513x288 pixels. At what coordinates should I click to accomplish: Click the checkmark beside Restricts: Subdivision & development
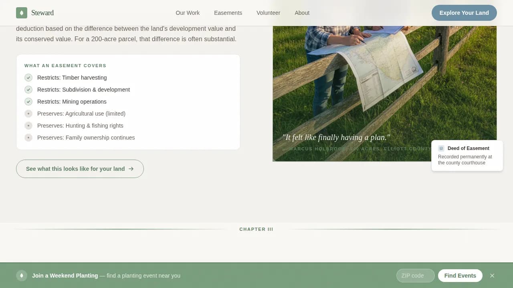pyautogui.click(x=28, y=90)
